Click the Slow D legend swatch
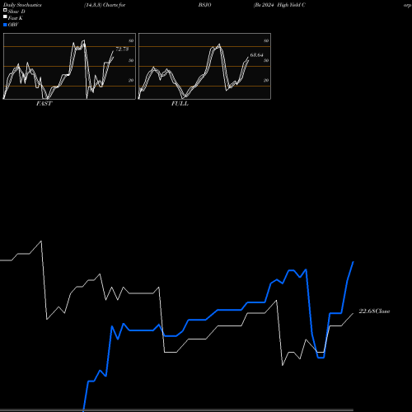The image size is (412, 412). tap(5, 10)
